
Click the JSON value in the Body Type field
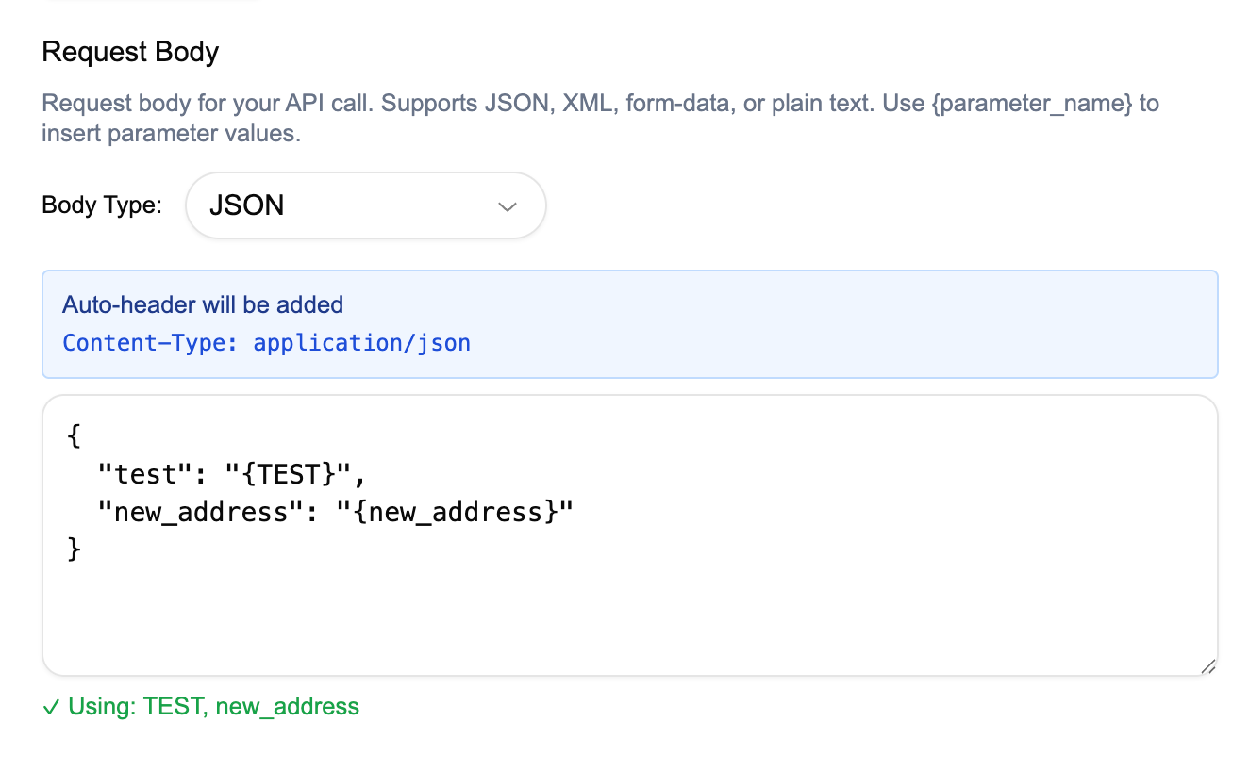(247, 205)
